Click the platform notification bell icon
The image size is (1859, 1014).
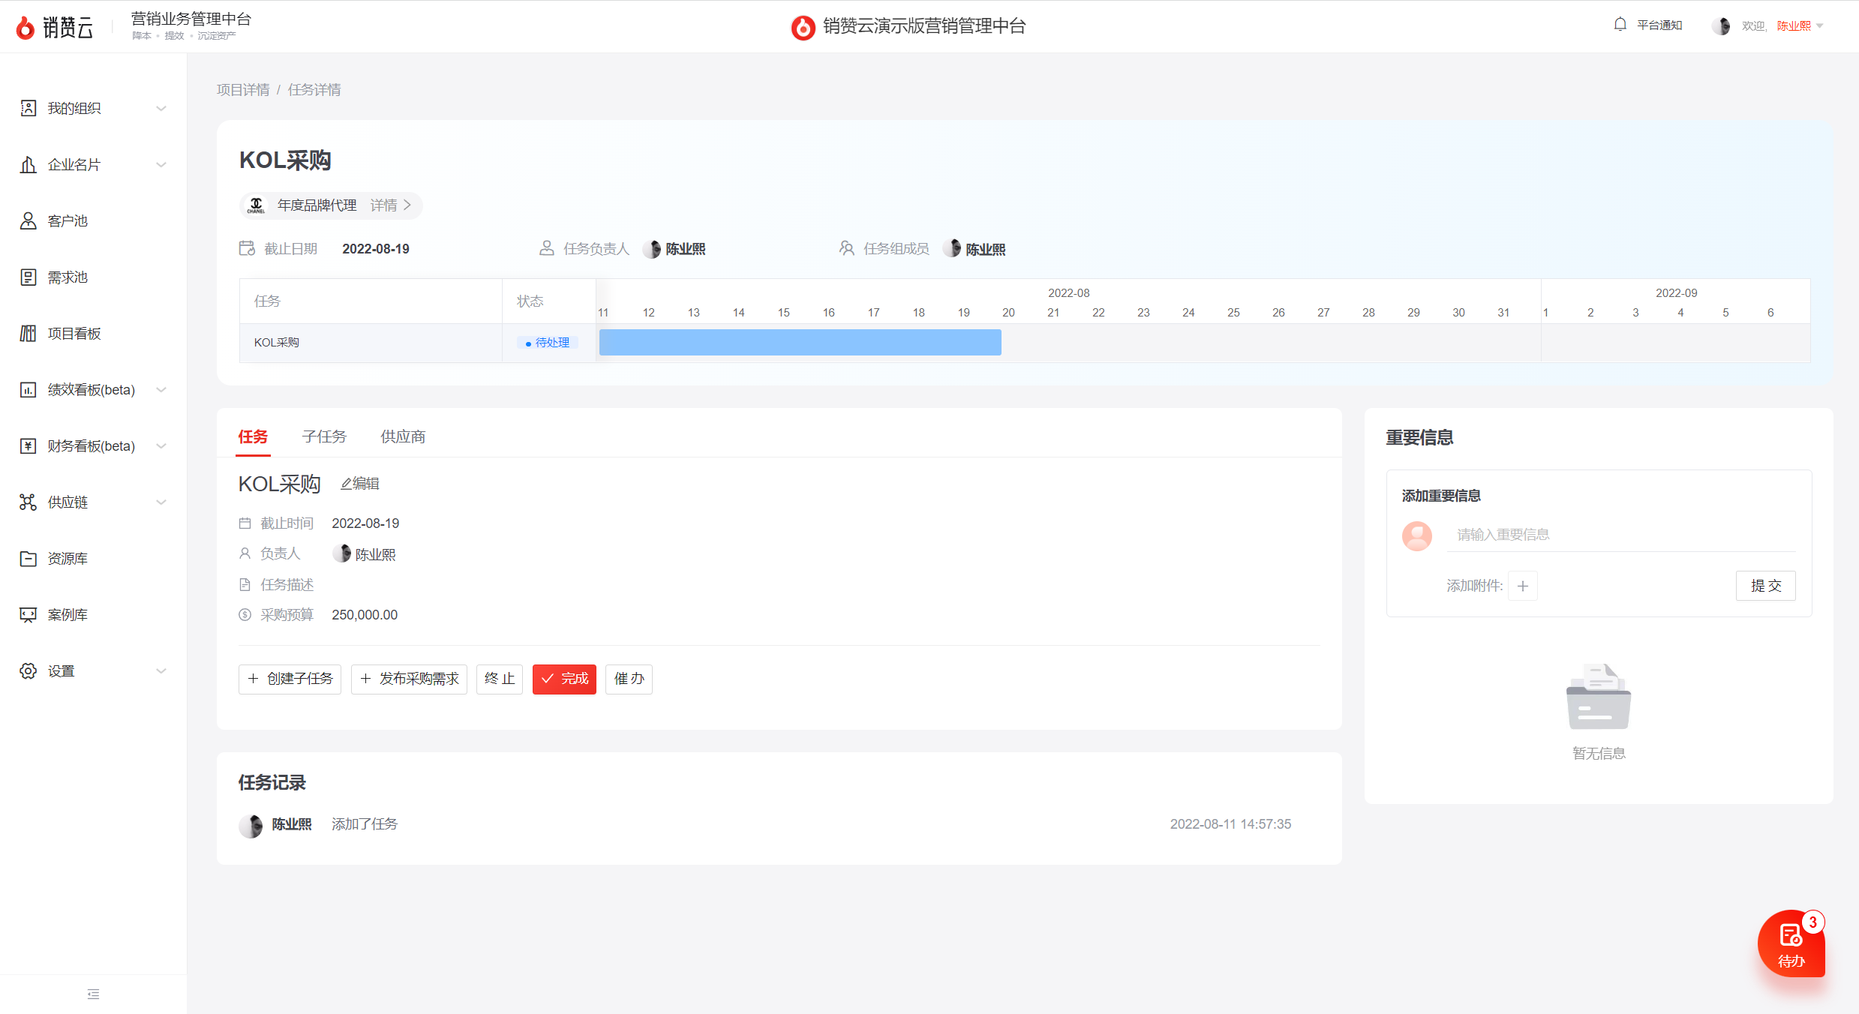[x=1620, y=25]
